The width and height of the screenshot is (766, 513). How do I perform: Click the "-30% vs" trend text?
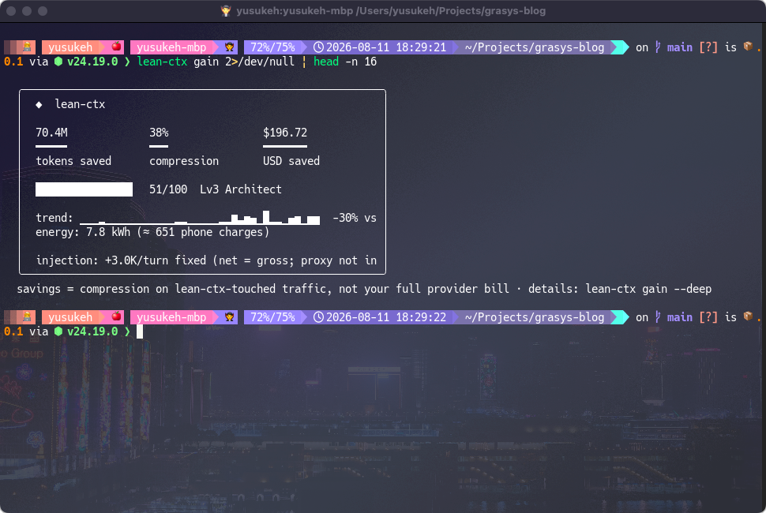tap(355, 218)
